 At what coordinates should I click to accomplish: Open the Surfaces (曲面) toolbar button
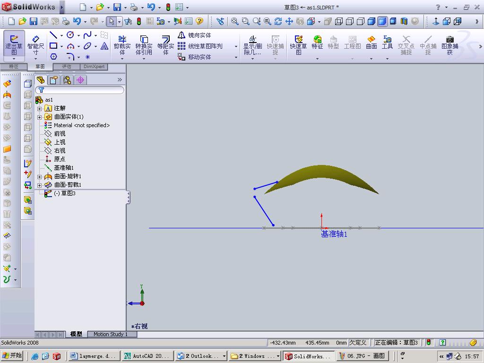[372, 43]
